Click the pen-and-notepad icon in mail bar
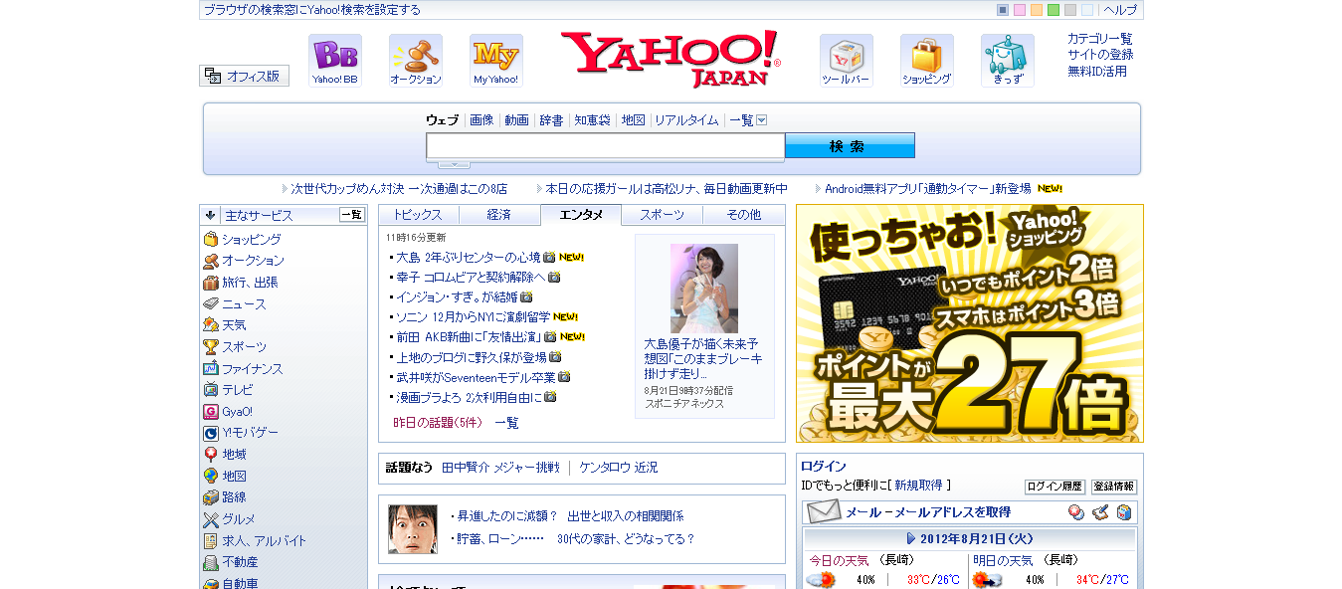 pyautogui.click(x=1099, y=512)
